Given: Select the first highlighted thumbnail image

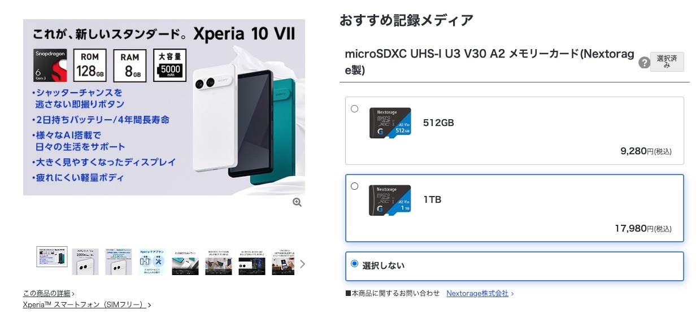Looking at the screenshot, I should click(52, 257).
